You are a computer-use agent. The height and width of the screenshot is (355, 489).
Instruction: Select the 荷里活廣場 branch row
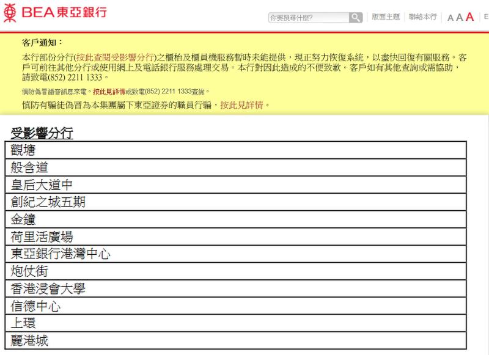(235, 236)
